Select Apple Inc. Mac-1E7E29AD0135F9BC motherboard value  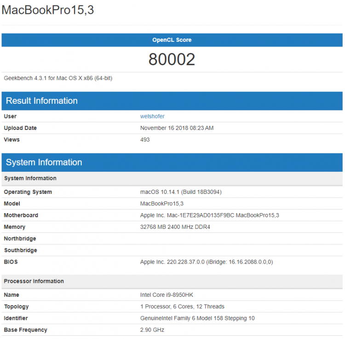(209, 215)
